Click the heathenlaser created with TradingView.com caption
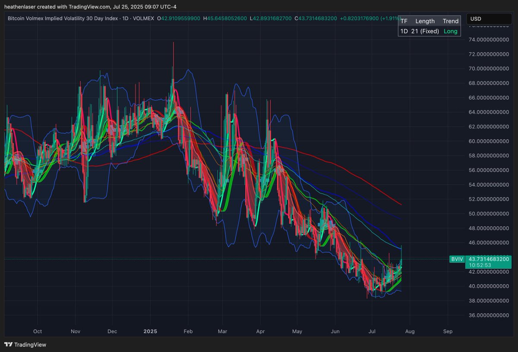Viewport: 518px width, 352px height. click(x=90, y=6)
